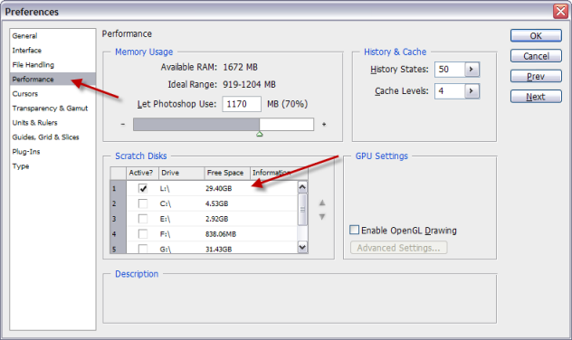Image resolution: width=572 pixels, height=340 pixels.
Task: Open the General preferences category
Action: [24, 35]
